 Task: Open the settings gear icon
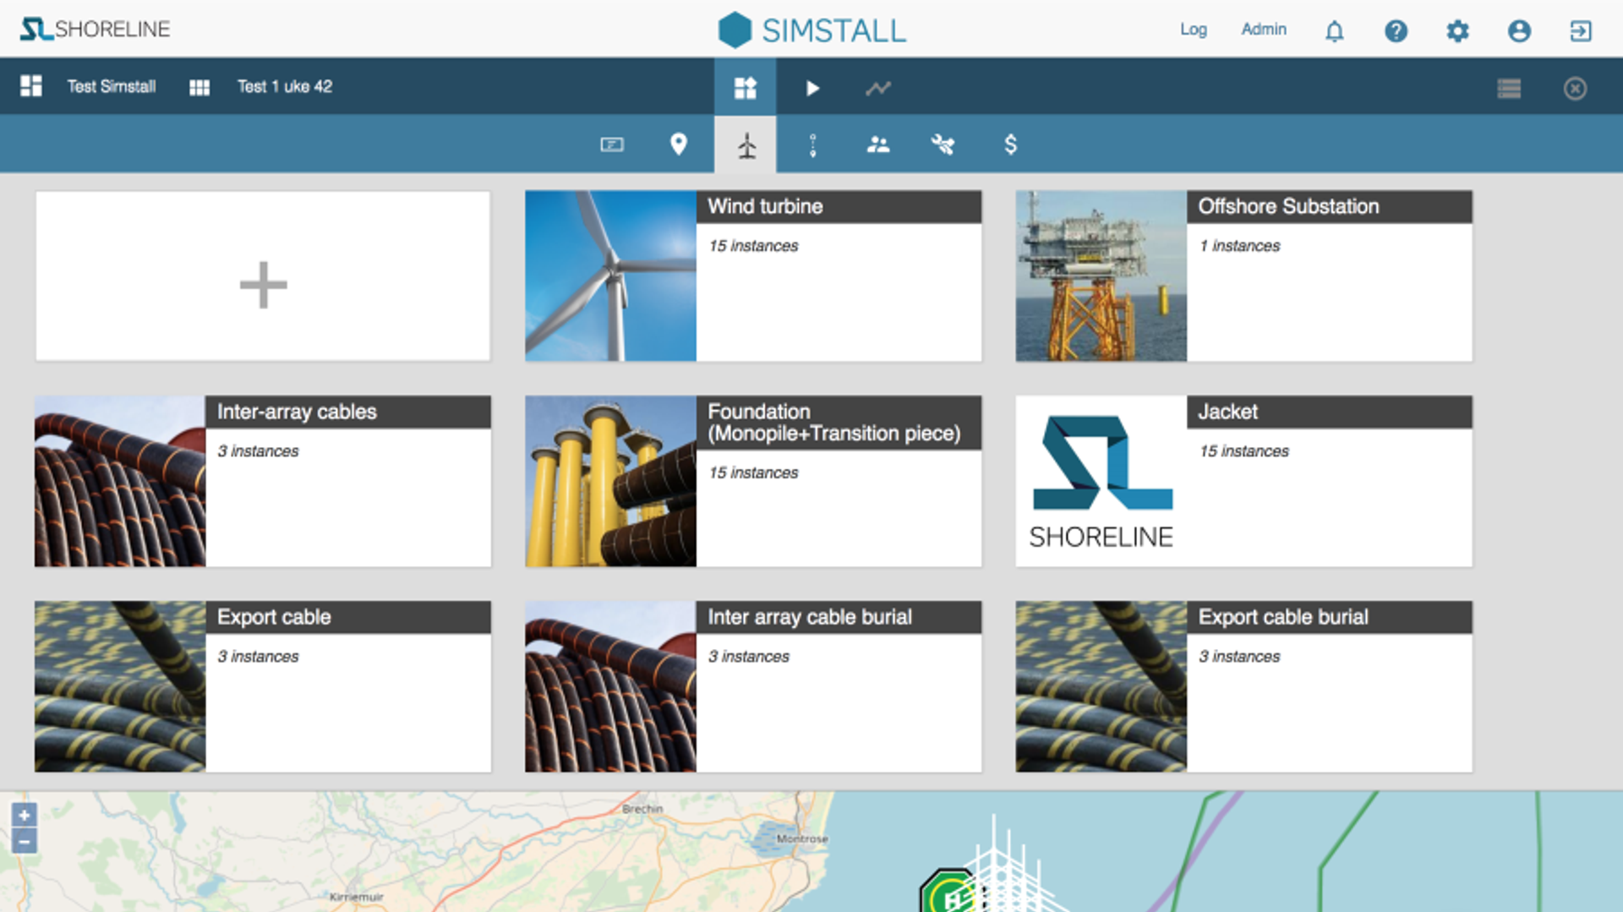pyautogui.click(x=1457, y=31)
